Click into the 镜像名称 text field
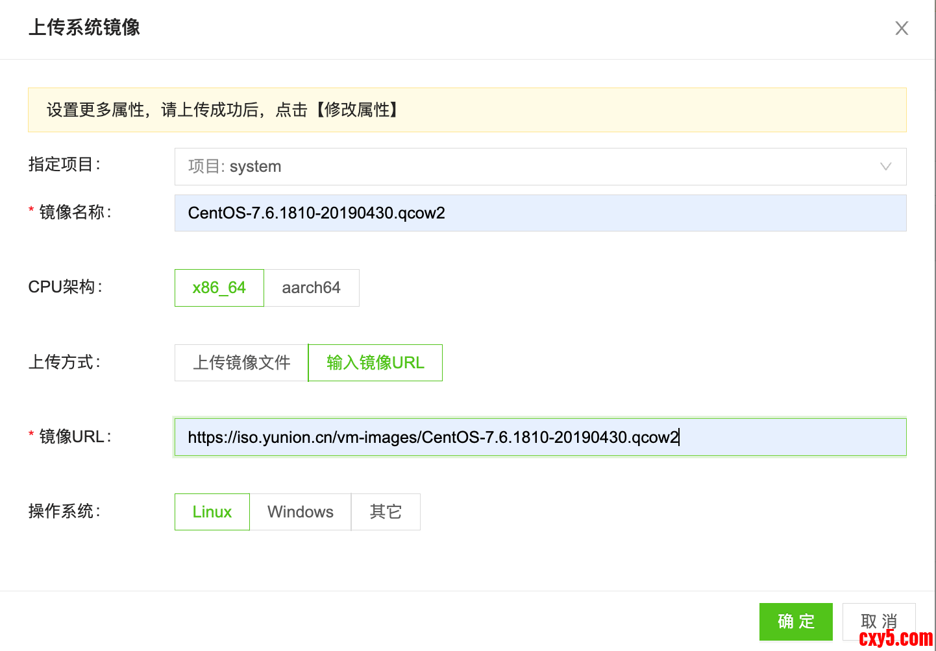 (540, 213)
